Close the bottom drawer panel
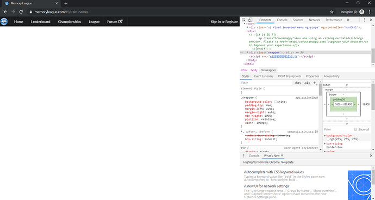The height and width of the screenshot is (200, 375). coord(371,156)
